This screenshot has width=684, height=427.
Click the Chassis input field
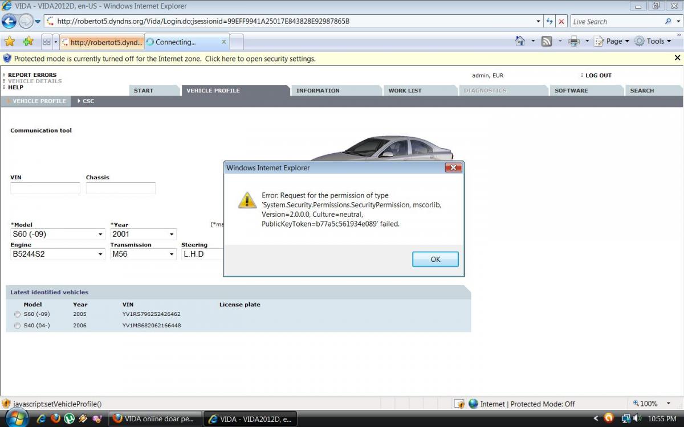point(121,188)
